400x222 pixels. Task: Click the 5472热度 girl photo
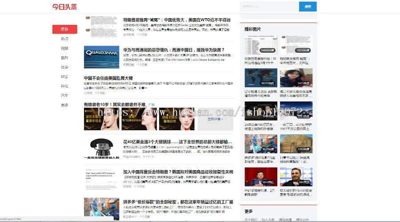[x=296, y=78]
